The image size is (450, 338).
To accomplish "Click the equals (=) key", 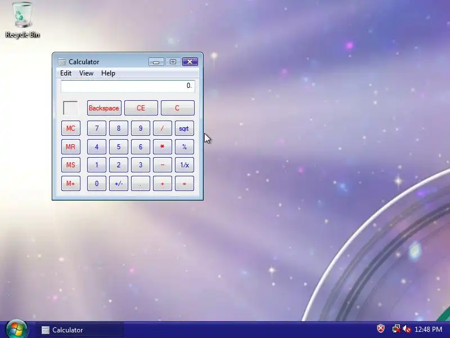I will 184,184.
